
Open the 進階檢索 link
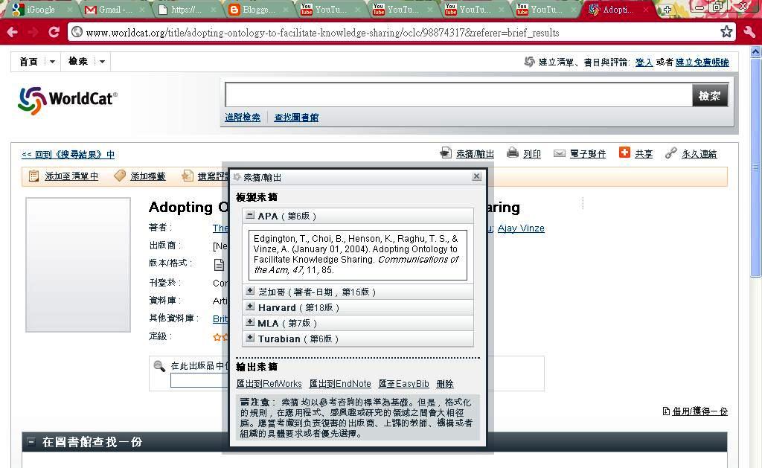pos(243,117)
